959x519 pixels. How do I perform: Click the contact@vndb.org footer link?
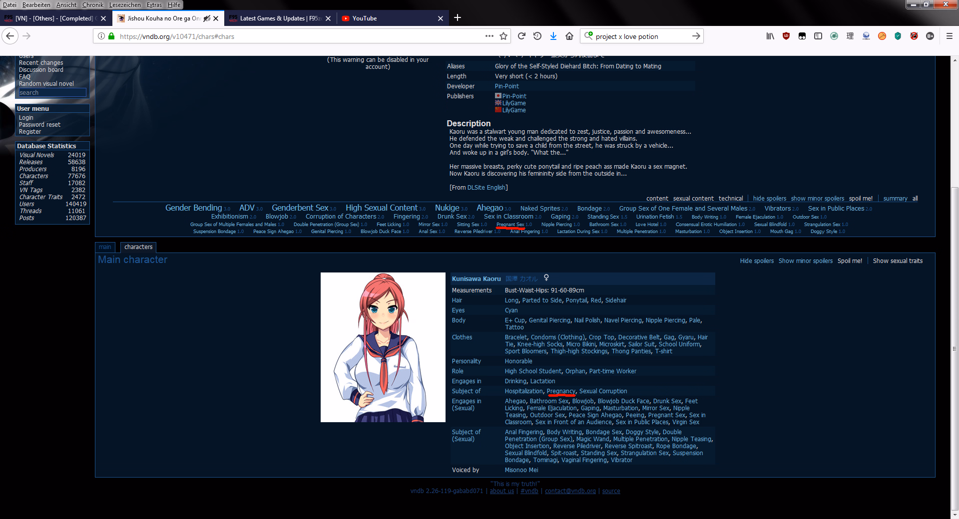point(570,491)
